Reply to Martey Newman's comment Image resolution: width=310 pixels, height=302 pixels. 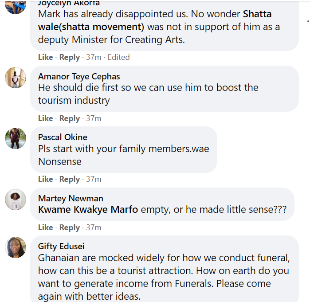coord(70,227)
